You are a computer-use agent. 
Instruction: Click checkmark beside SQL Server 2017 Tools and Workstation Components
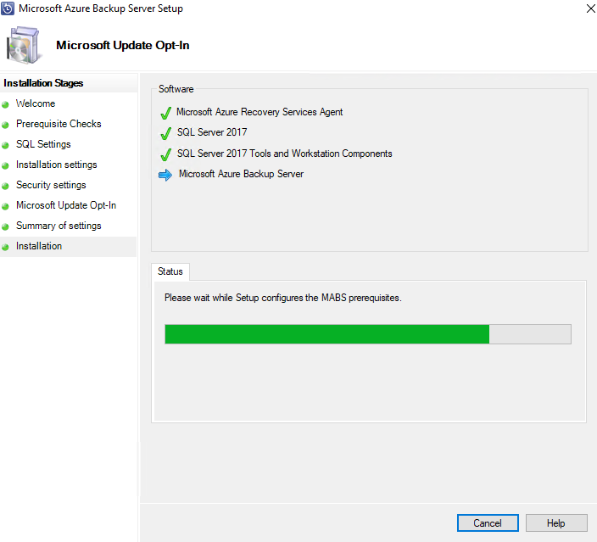tap(165, 154)
